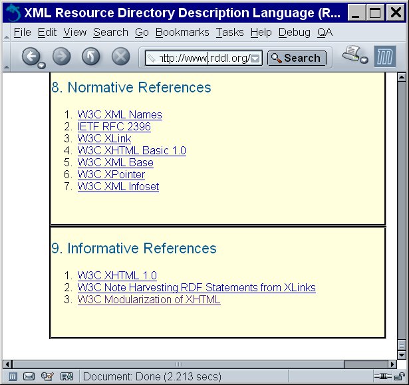The height and width of the screenshot is (385, 409).
Task: Expand the URL bar history dropdown
Action: tap(255, 59)
